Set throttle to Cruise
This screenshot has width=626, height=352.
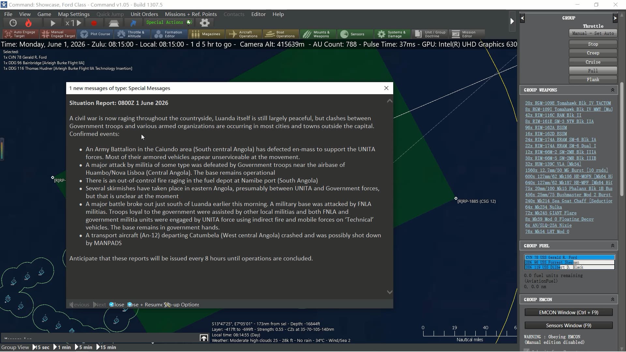coord(593,62)
